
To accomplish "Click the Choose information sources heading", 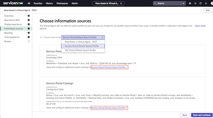I will coord(65,21).
